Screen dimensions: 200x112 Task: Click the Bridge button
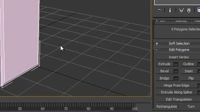coord(164,78)
